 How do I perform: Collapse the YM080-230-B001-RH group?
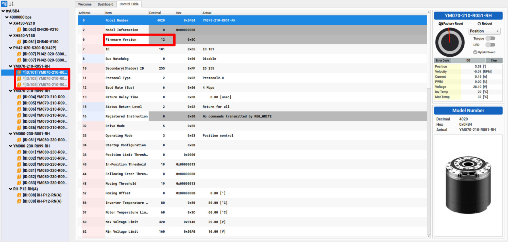coord(11,134)
